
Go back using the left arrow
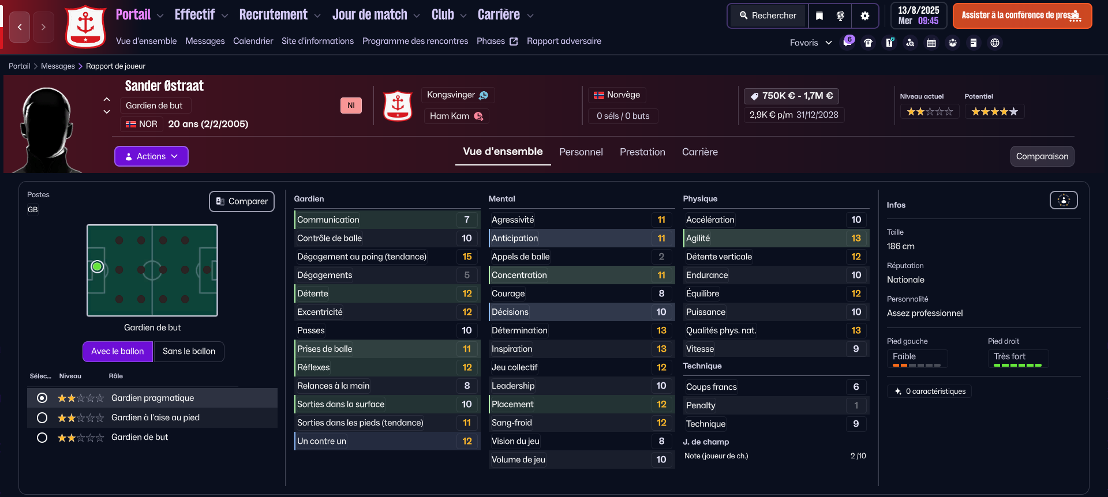(x=20, y=27)
